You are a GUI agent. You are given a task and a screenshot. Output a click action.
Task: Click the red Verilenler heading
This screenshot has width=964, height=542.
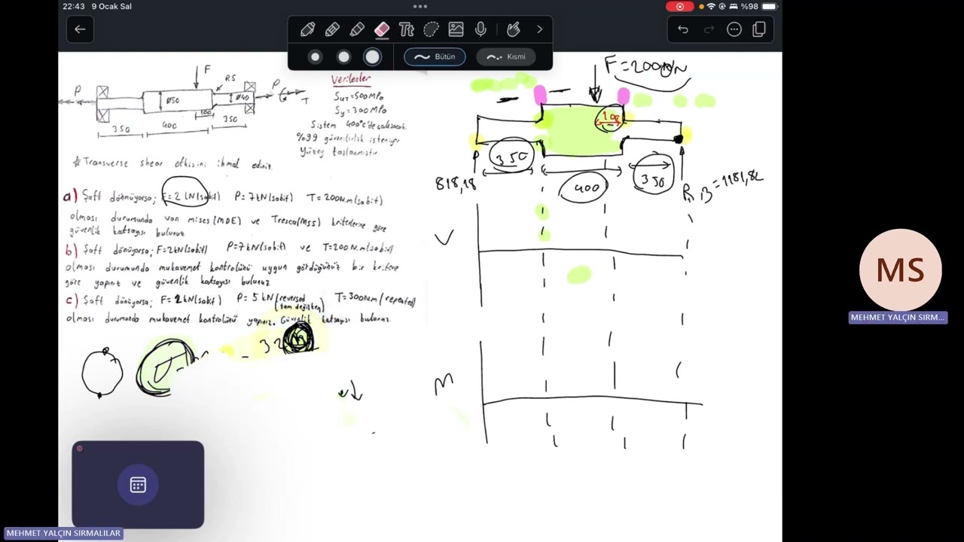[x=351, y=78]
